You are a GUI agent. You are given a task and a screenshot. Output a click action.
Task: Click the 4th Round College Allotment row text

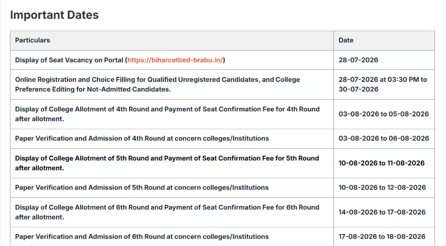point(168,114)
